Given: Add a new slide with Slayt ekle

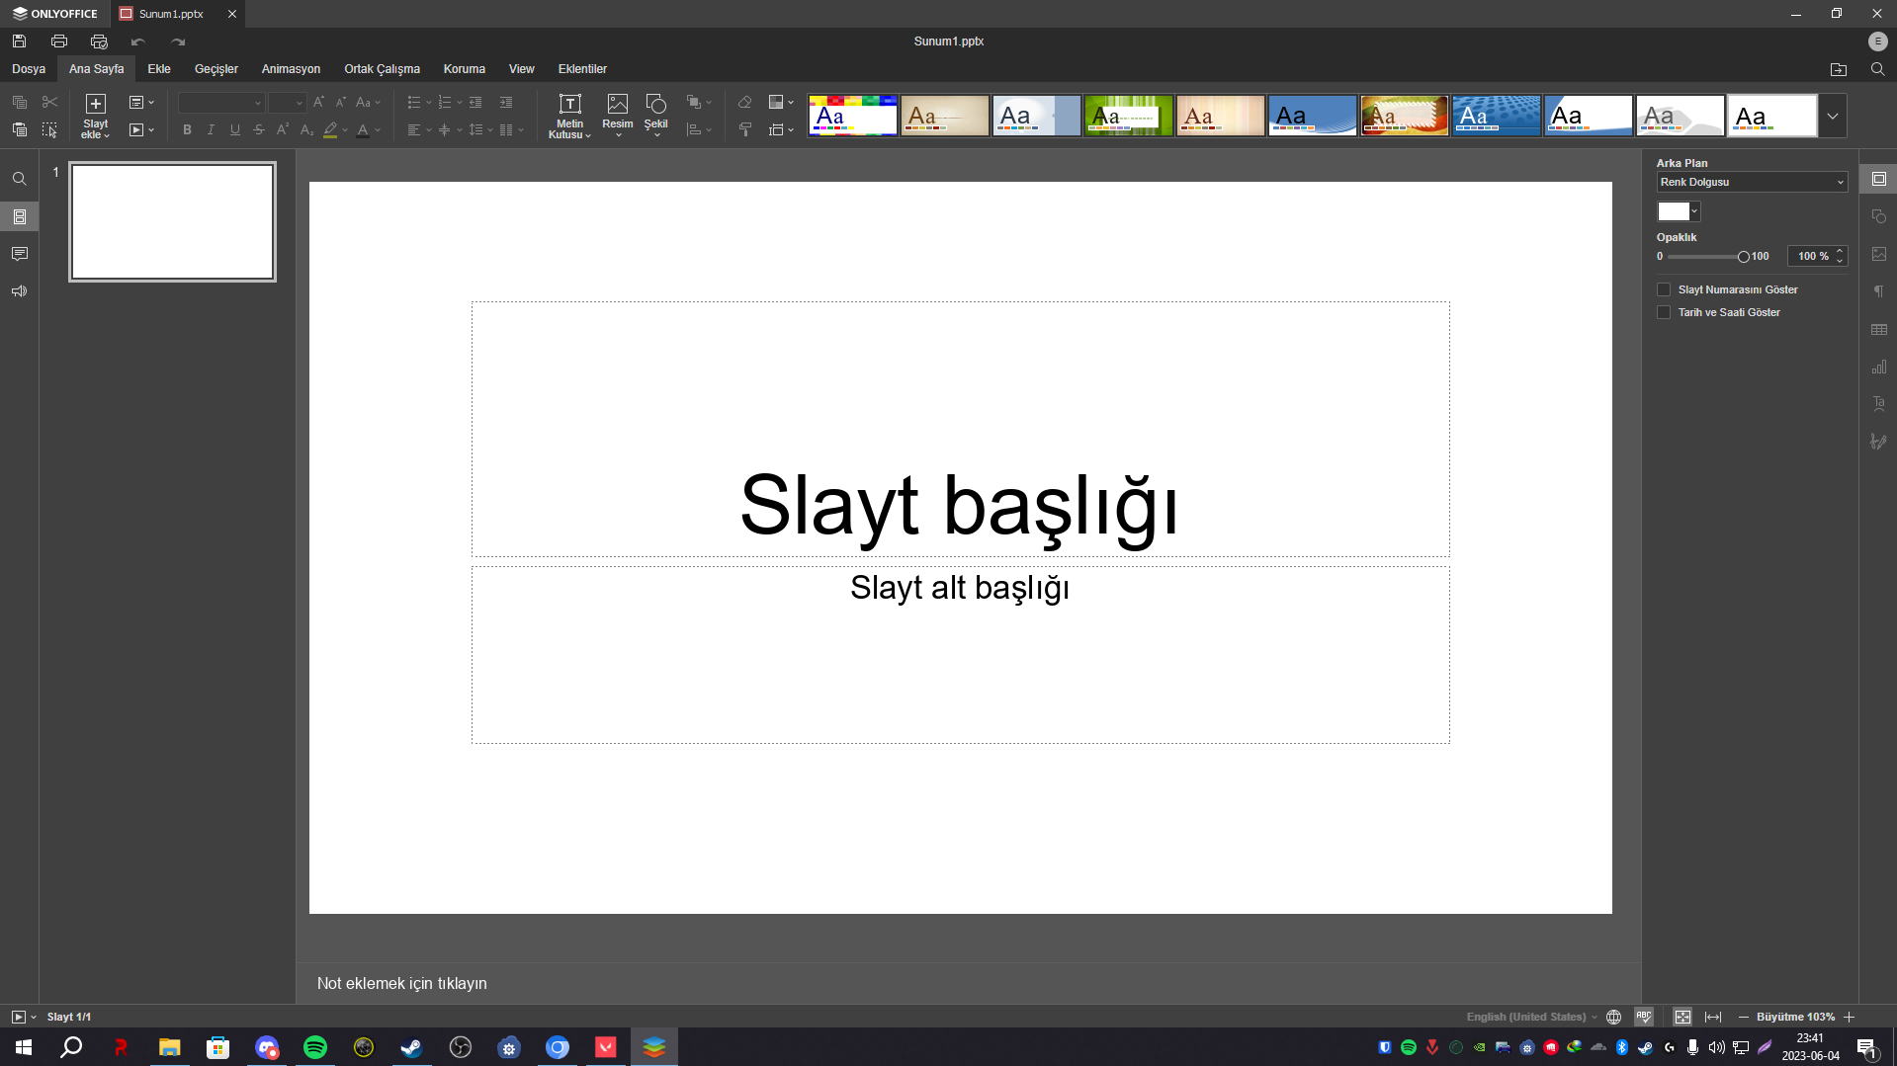Looking at the screenshot, I should tap(95, 116).
